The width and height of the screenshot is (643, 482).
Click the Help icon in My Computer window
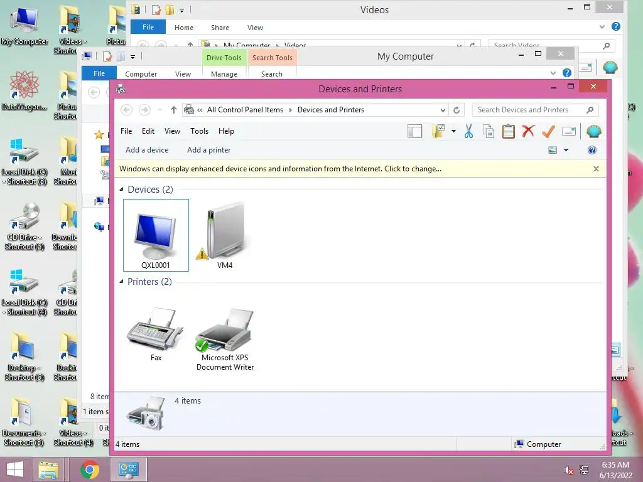[x=567, y=73]
